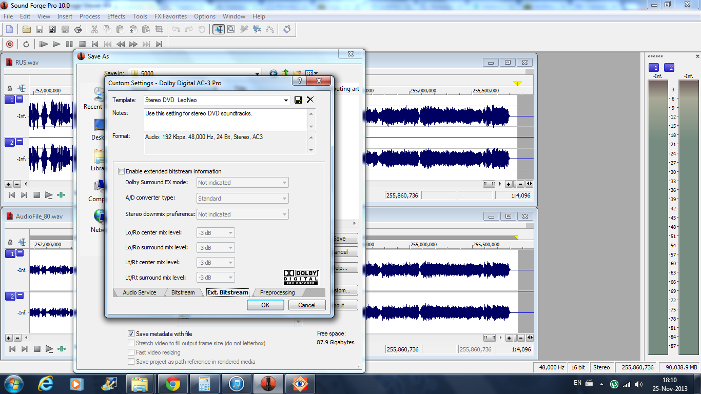701x394 pixels.
Task: Select the Event tool
Action: pyautogui.click(x=257, y=29)
